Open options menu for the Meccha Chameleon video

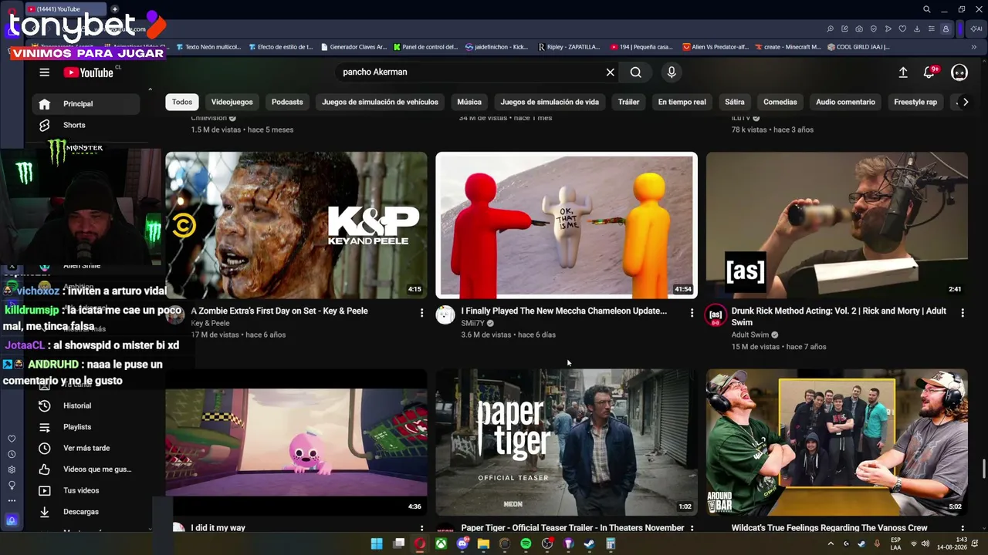[692, 313]
